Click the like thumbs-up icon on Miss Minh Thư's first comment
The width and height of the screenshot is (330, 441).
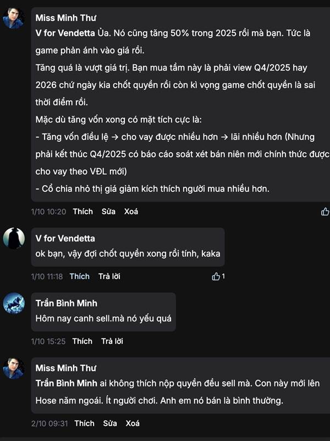pos(324,212)
